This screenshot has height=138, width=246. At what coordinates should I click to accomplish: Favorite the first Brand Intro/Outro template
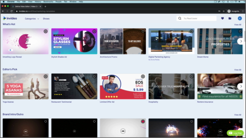[45, 122]
